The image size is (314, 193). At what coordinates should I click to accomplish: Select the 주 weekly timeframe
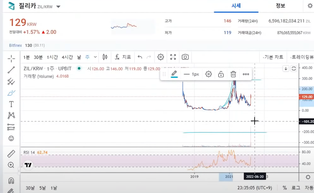point(87,57)
